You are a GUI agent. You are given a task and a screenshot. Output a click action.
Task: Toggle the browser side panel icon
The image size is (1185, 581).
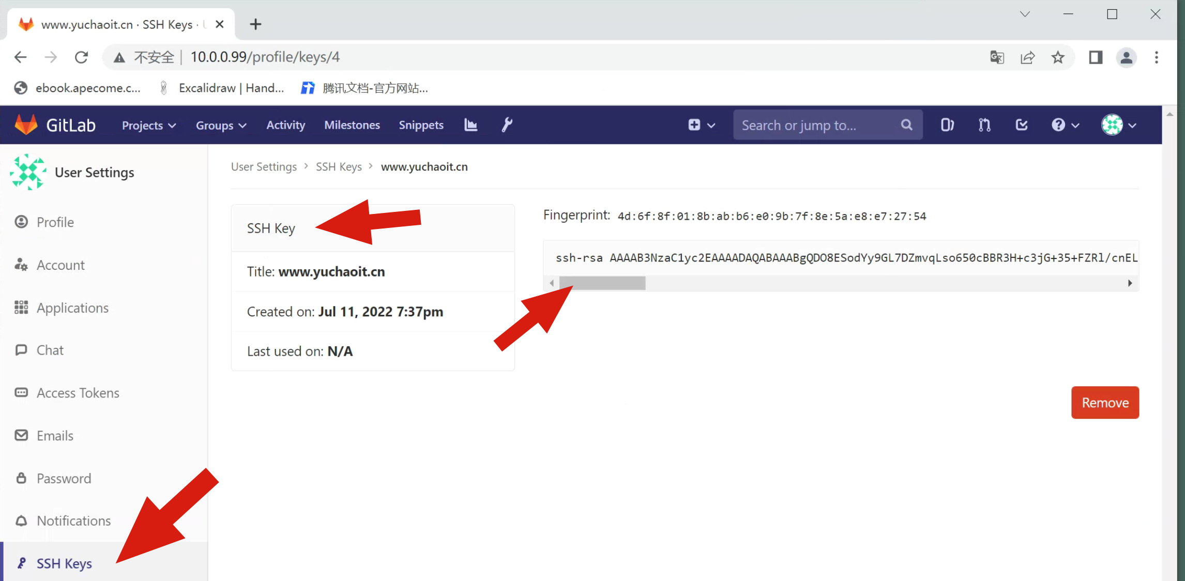[x=1095, y=57]
